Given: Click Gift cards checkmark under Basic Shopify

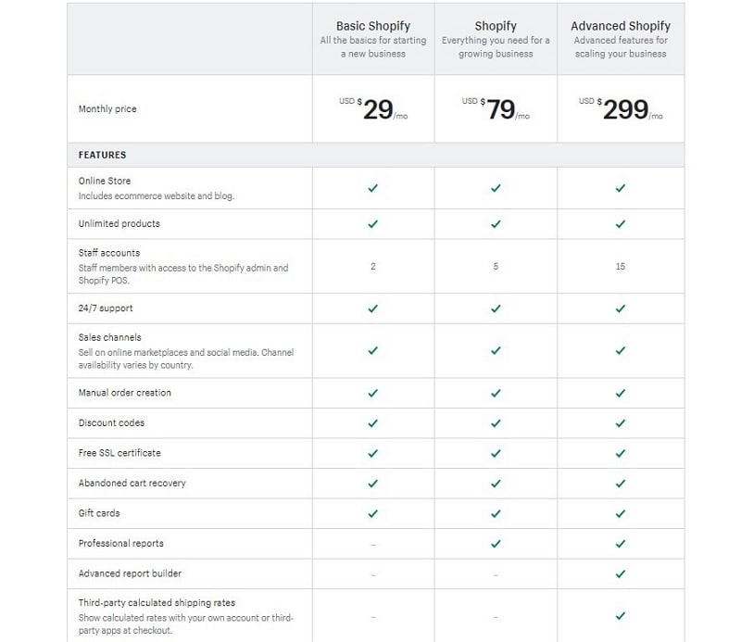Looking at the screenshot, I should point(373,513).
